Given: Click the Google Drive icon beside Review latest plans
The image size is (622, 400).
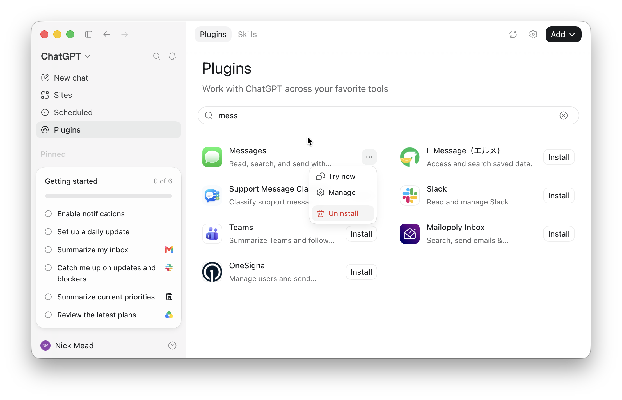Looking at the screenshot, I should click(169, 315).
